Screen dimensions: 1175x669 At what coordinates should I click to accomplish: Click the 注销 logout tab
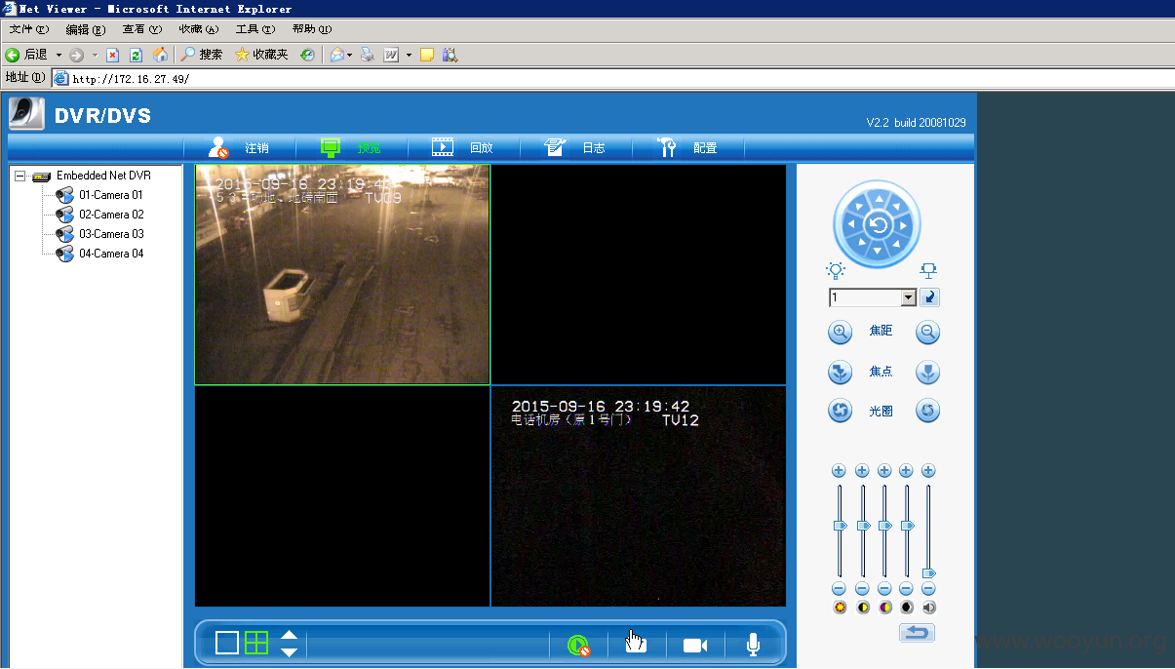pyautogui.click(x=239, y=148)
